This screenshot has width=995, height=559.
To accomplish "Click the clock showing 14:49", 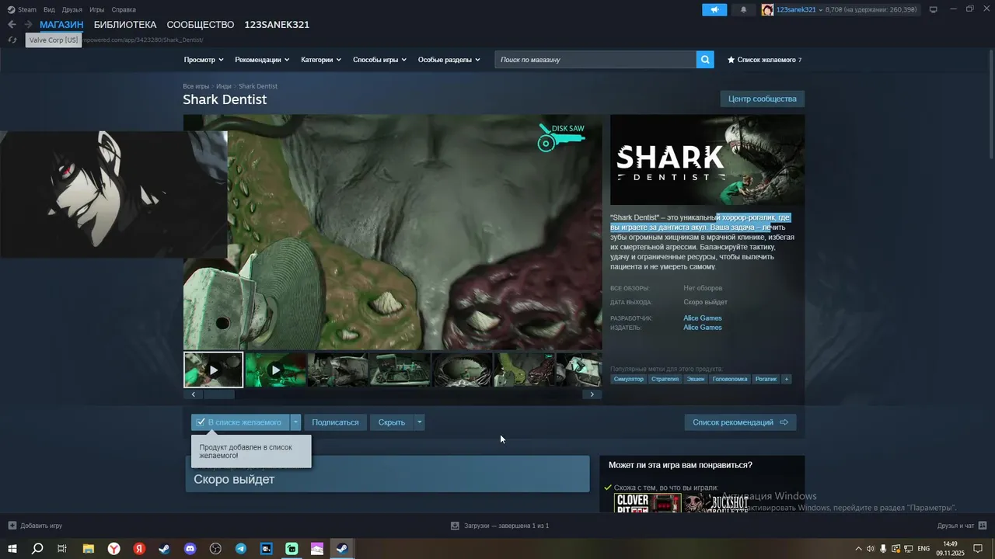I will click(x=951, y=543).
